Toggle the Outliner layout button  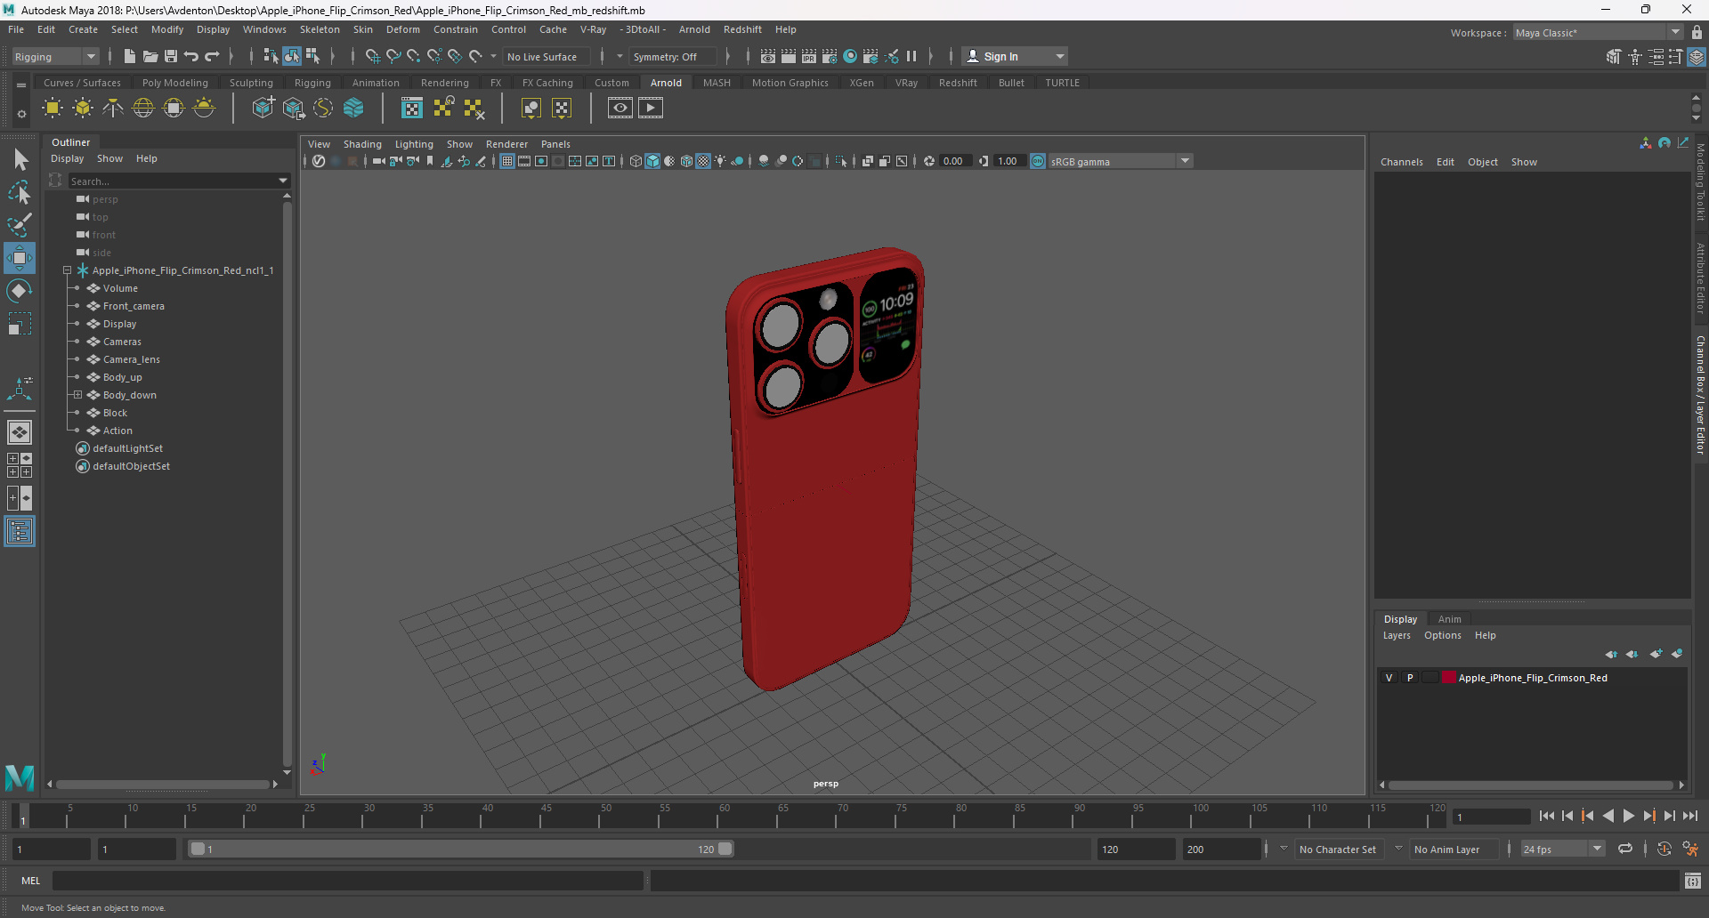click(20, 531)
